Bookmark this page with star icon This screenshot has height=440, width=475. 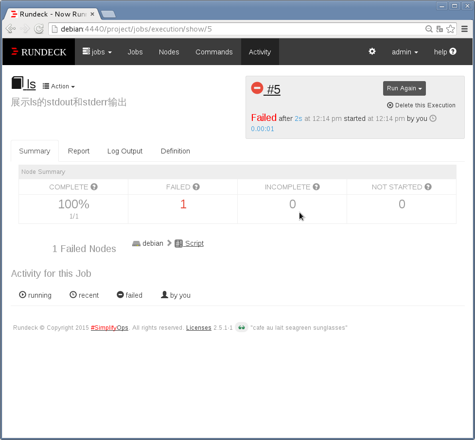(x=451, y=29)
